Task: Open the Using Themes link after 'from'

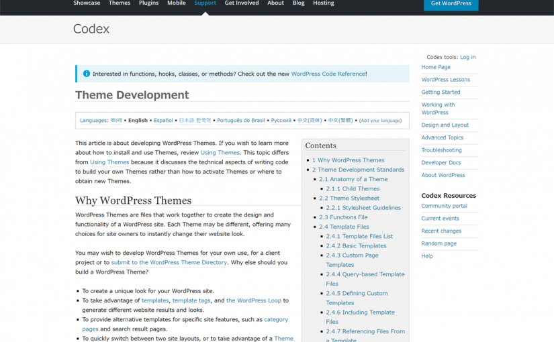Action: click(x=109, y=162)
